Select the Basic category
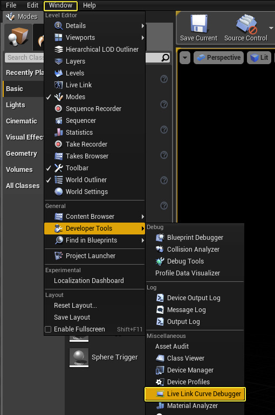The width and height of the screenshot is (275, 415). [23, 89]
